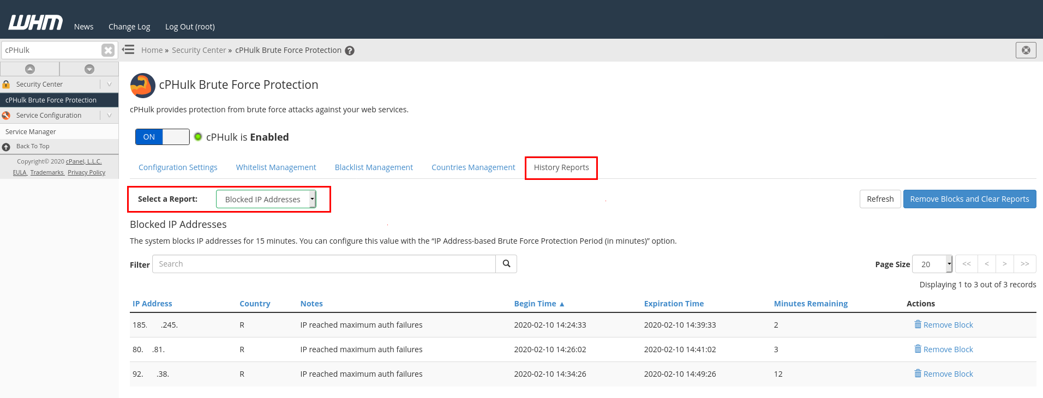Click the sidebar expand-all down arrow

click(x=89, y=69)
